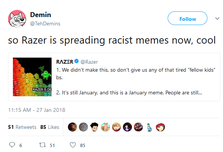
Task: Open the blue figurine liker avatar
Action: [x=149, y=127]
